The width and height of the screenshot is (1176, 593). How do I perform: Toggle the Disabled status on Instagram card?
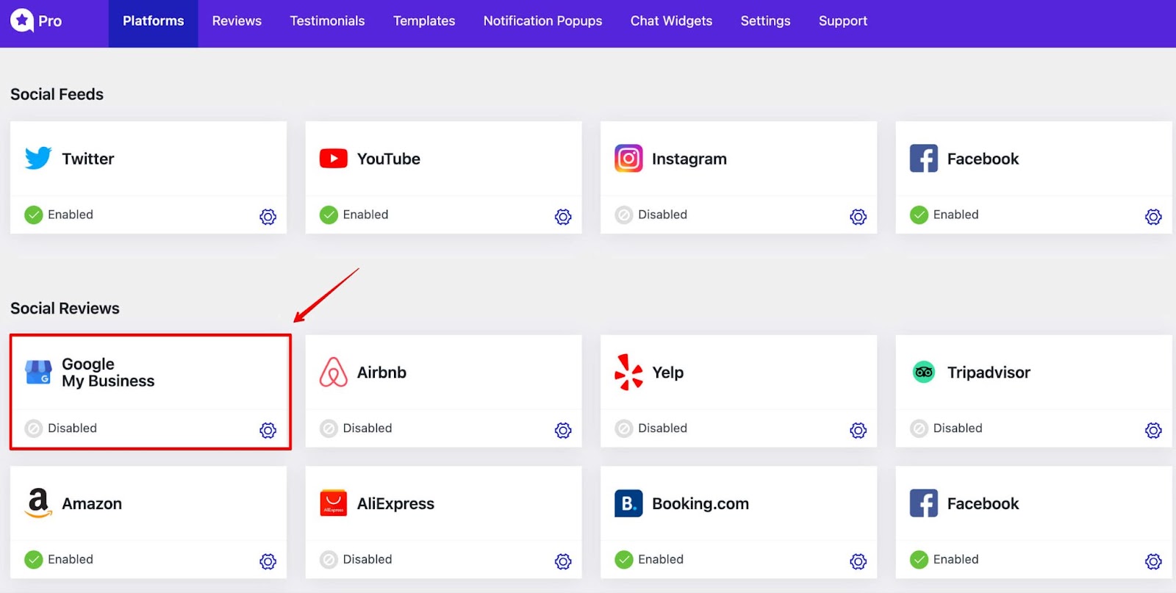point(651,215)
